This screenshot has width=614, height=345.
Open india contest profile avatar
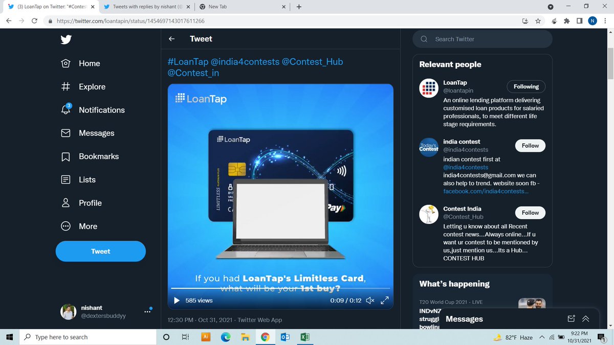429,147
